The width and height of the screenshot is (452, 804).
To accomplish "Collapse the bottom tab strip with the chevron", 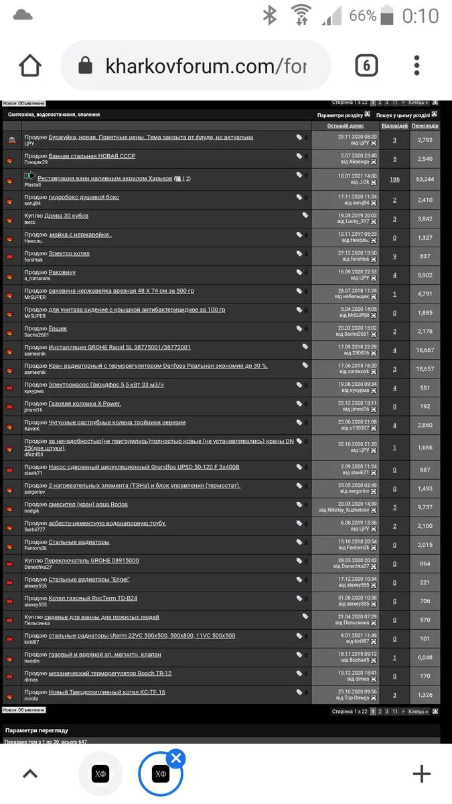I will (29, 775).
